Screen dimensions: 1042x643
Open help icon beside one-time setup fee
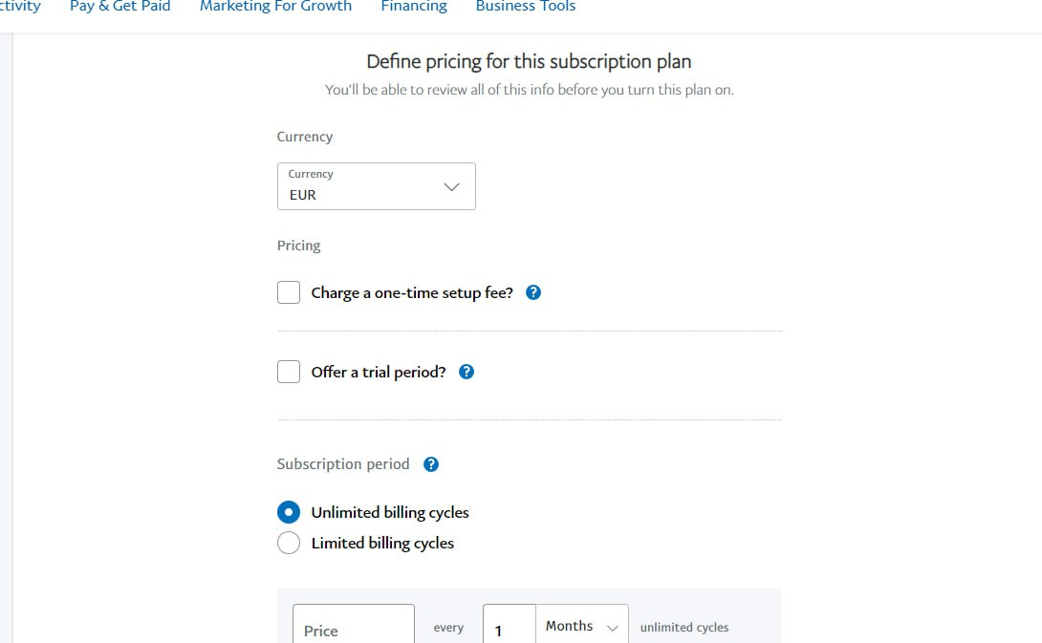point(533,293)
